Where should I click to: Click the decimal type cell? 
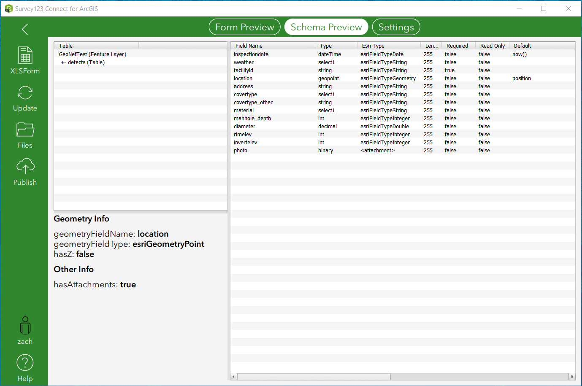click(x=328, y=126)
